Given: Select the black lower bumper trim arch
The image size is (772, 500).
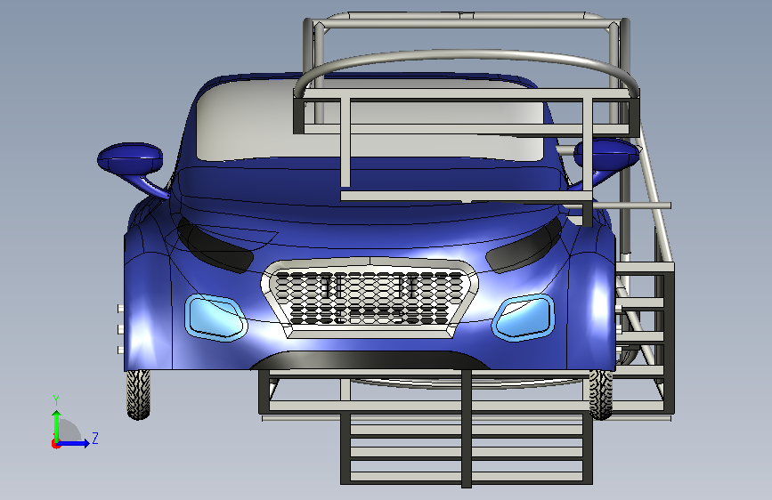Looking at the screenshot, I should coord(370,359).
